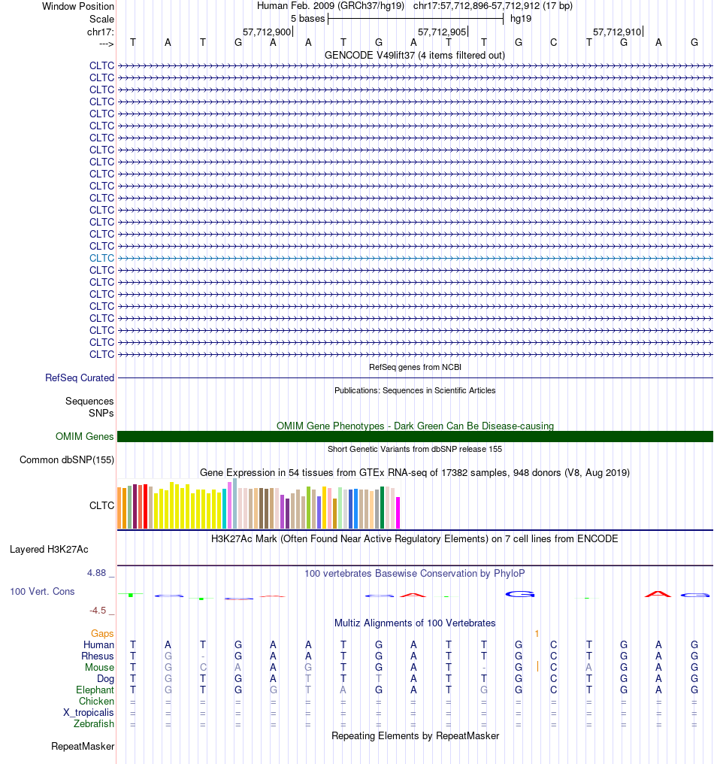The width and height of the screenshot is (714, 764).
Task: Click the Dog species row label
Action: tap(105, 679)
